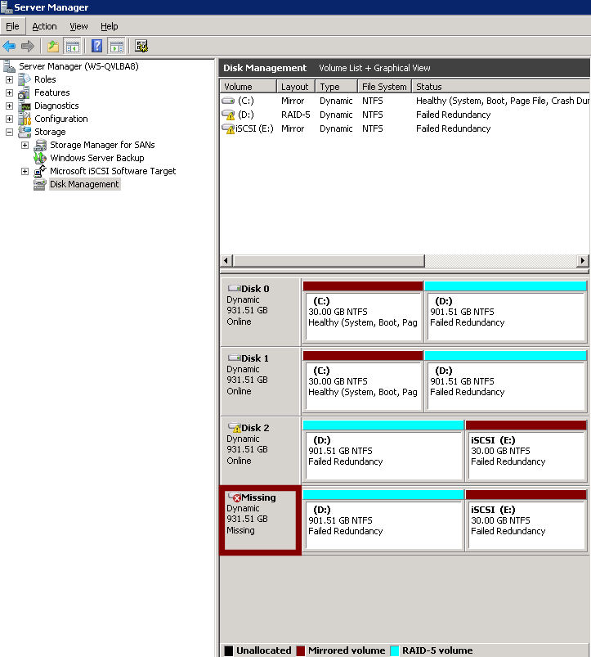This screenshot has height=657, width=591.
Task: Click 'RAID-5' layout cell in (D:) row
Action: coord(296,115)
